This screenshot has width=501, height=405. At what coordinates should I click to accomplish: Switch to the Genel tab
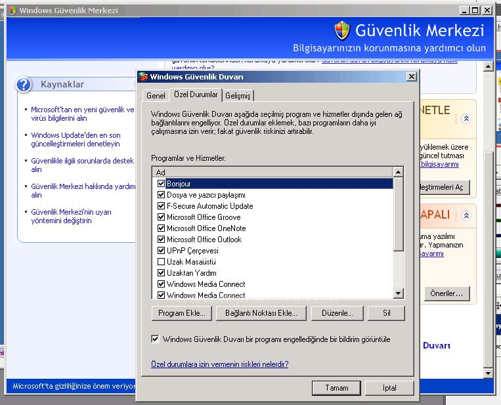point(156,95)
